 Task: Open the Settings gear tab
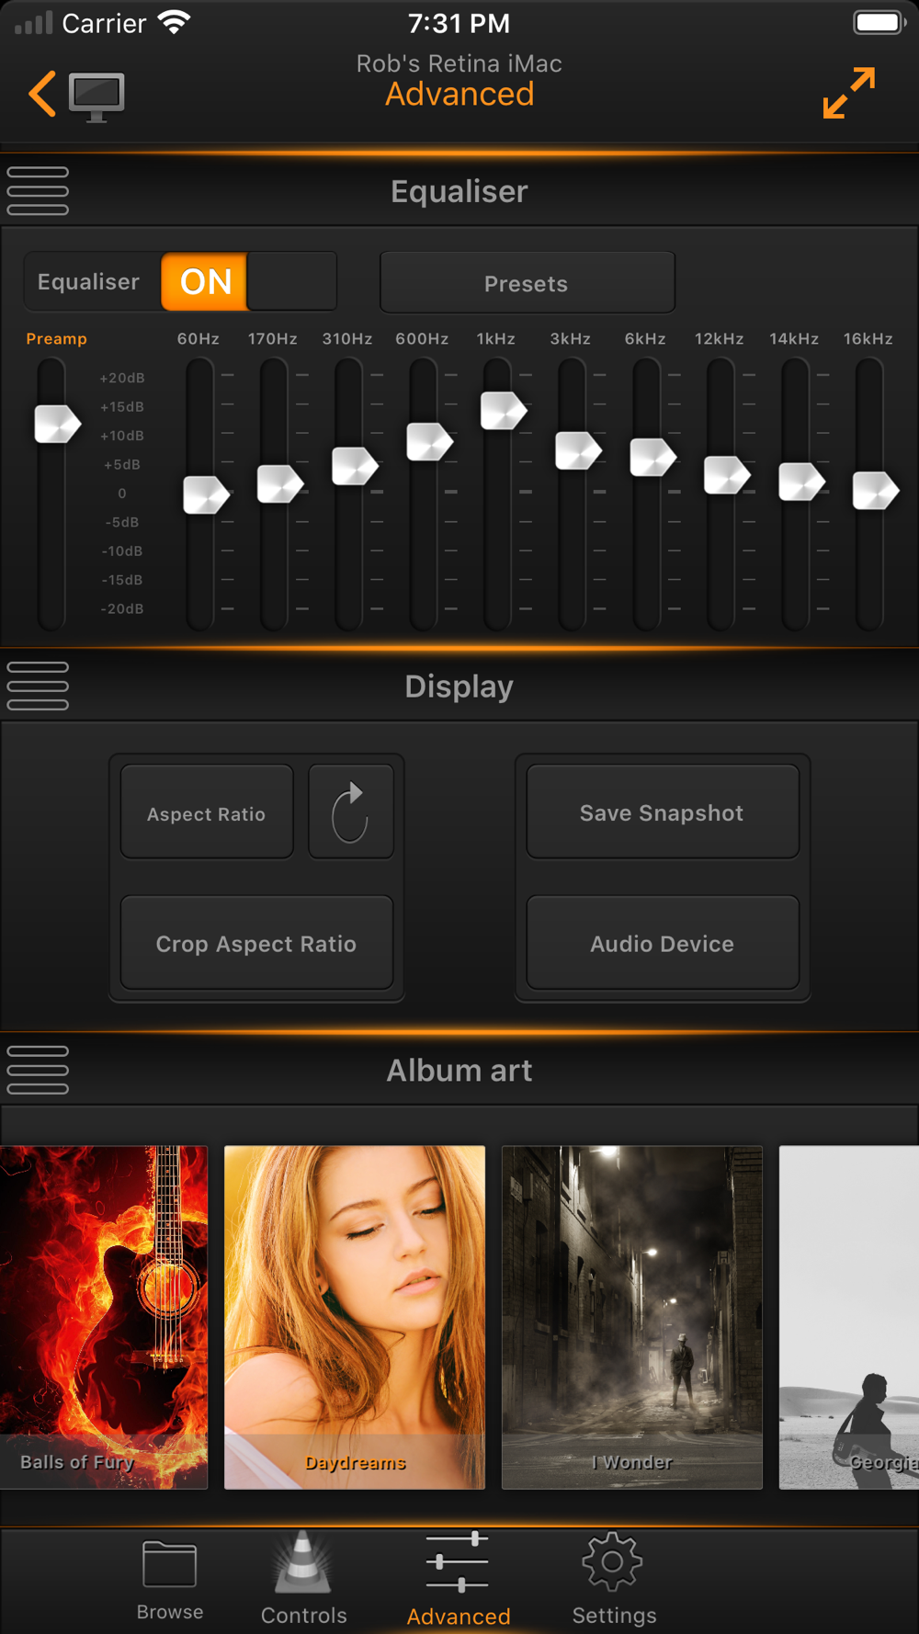pyautogui.click(x=614, y=1579)
